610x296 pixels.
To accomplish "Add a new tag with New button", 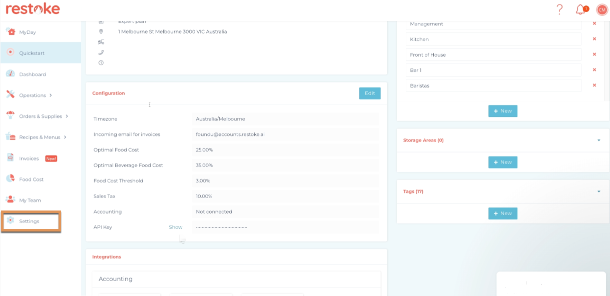I will coord(502,213).
